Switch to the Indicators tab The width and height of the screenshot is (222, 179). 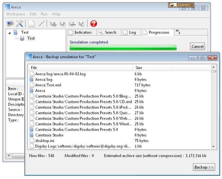(82, 32)
